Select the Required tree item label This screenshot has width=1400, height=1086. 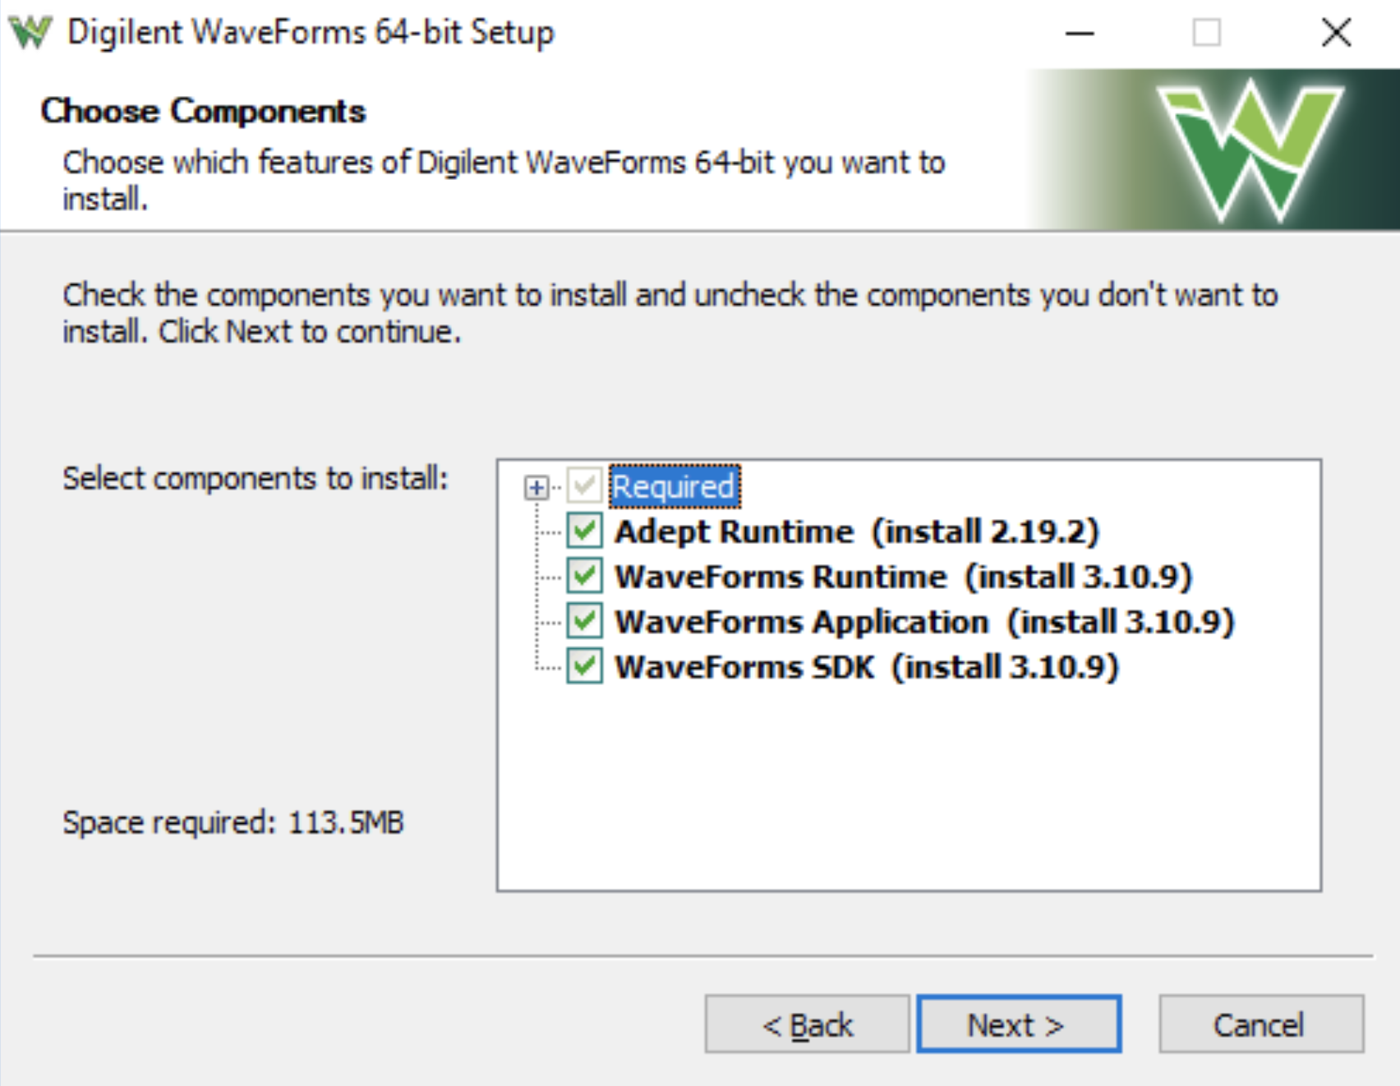pos(674,487)
